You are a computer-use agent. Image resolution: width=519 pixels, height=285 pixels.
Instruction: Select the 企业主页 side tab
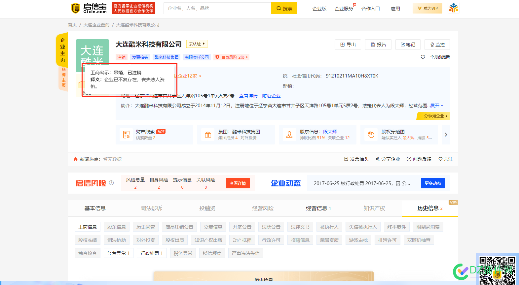pyautogui.click(x=62, y=50)
